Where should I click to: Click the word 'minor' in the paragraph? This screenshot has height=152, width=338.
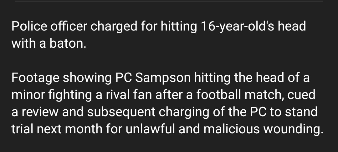[x=28, y=95]
